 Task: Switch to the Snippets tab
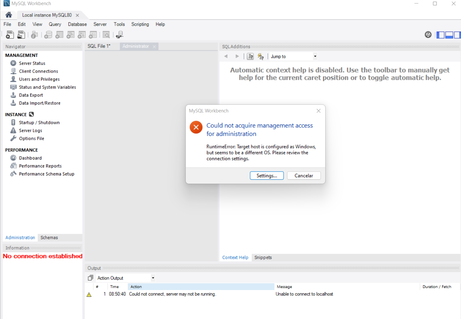click(x=263, y=258)
